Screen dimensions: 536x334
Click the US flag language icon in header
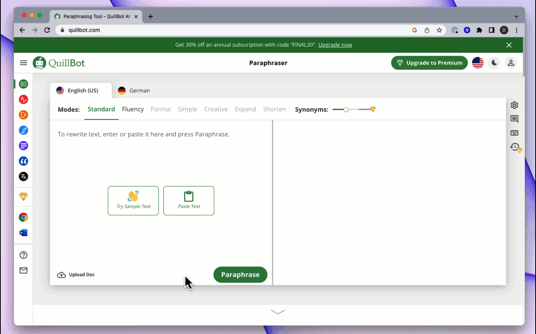[478, 63]
